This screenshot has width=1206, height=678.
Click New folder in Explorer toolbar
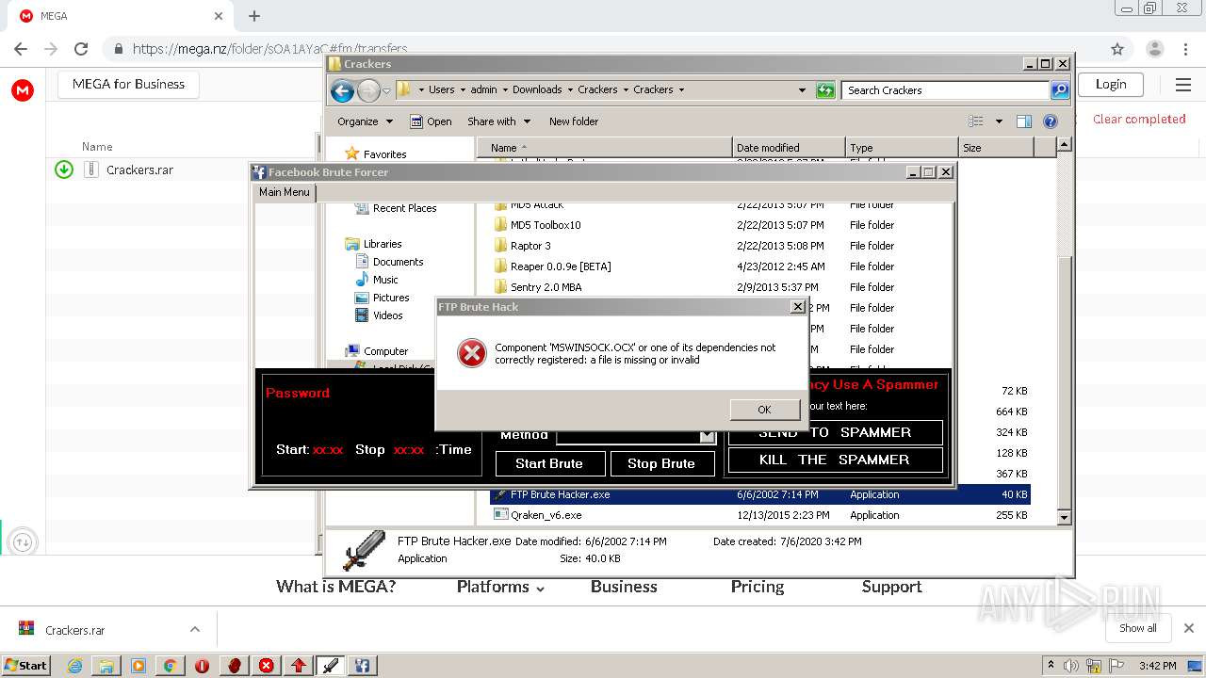click(574, 121)
